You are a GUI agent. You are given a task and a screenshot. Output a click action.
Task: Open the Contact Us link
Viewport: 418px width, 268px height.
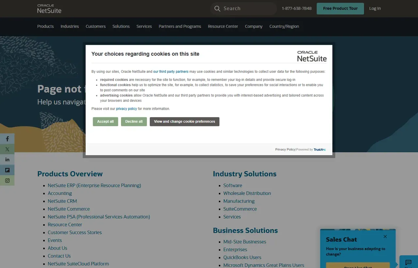[59, 256]
